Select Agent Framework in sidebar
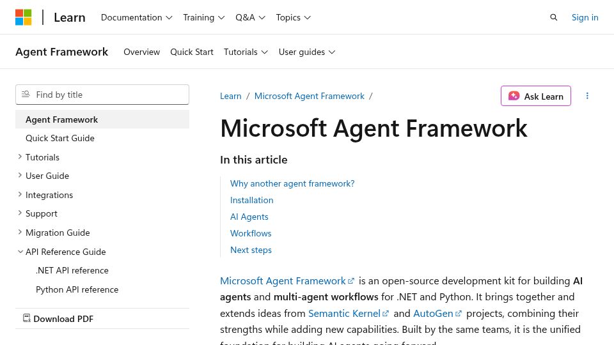Screen dimensions: 614x345 click(102, 119)
